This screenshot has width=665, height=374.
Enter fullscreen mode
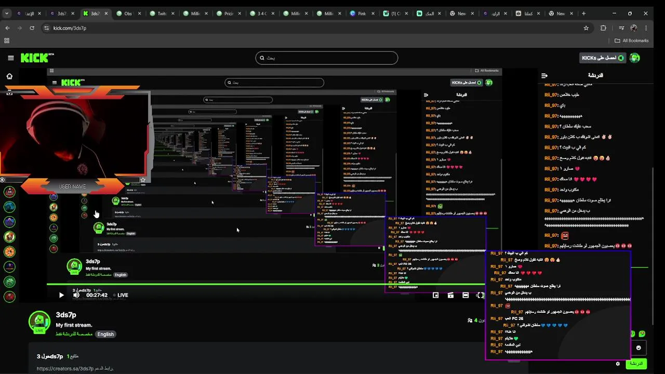coord(480,295)
